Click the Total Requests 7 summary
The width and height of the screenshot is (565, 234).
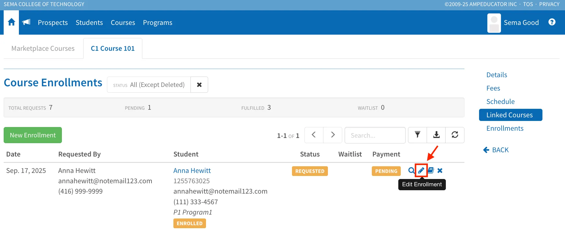point(30,108)
